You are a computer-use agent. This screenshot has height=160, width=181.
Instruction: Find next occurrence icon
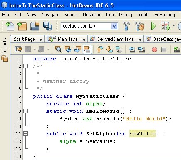[78, 49]
